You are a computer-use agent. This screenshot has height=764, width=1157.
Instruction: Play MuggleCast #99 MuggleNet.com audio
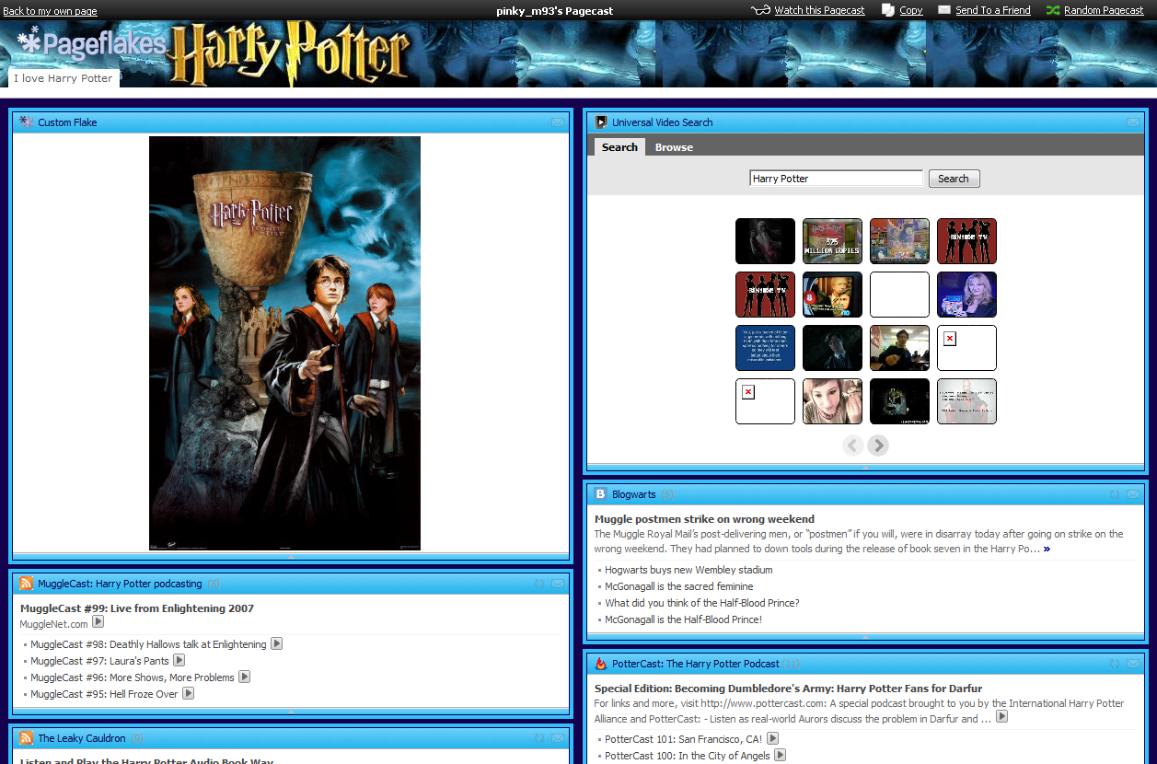click(98, 622)
